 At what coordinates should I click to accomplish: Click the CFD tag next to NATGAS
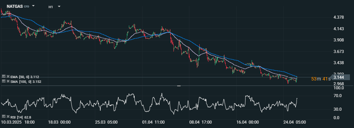pyautogui.click(x=27, y=7)
